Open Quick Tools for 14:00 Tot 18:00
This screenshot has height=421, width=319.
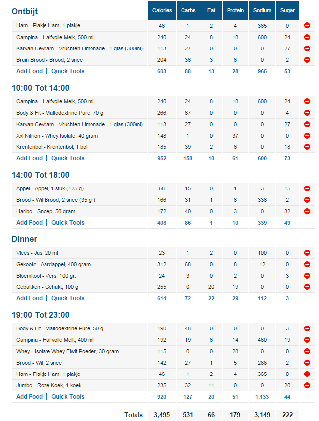pos(68,223)
